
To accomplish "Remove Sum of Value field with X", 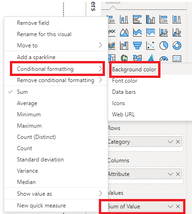I will [x=178, y=206].
